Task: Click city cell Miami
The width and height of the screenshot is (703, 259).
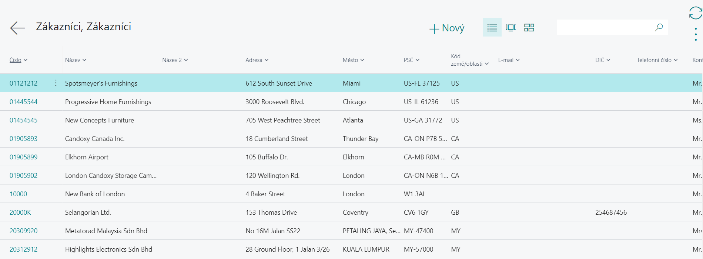Action: (x=352, y=83)
